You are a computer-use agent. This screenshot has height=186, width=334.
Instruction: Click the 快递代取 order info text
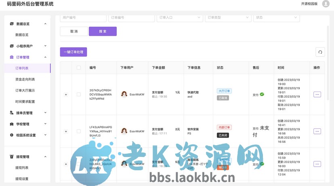[x=193, y=92]
